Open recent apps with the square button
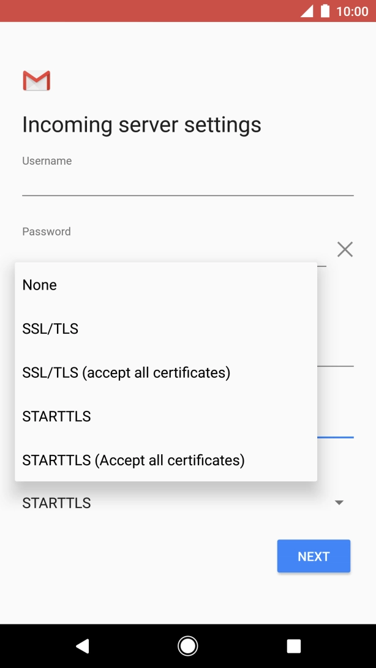 point(293,646)
